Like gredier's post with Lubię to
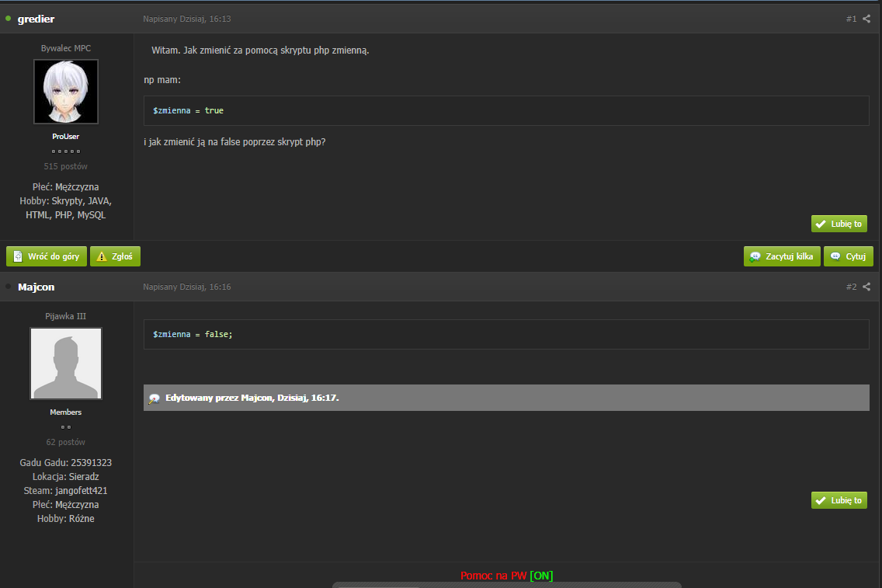This screenshot has height=588, width=882. click(839, 224)
